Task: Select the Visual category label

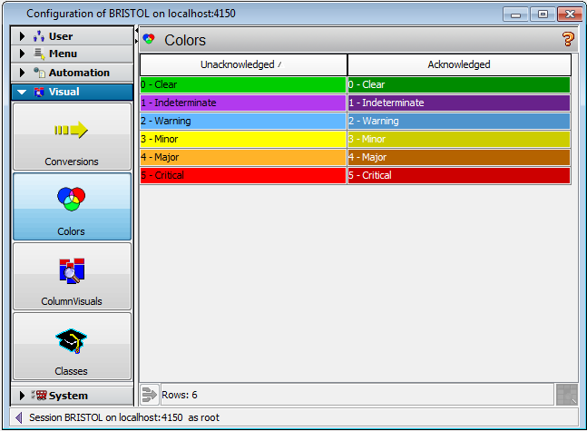Action: (x=64, y=92)
